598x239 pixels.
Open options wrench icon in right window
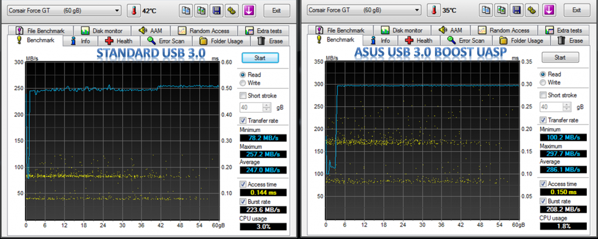[x=532, y=11]
